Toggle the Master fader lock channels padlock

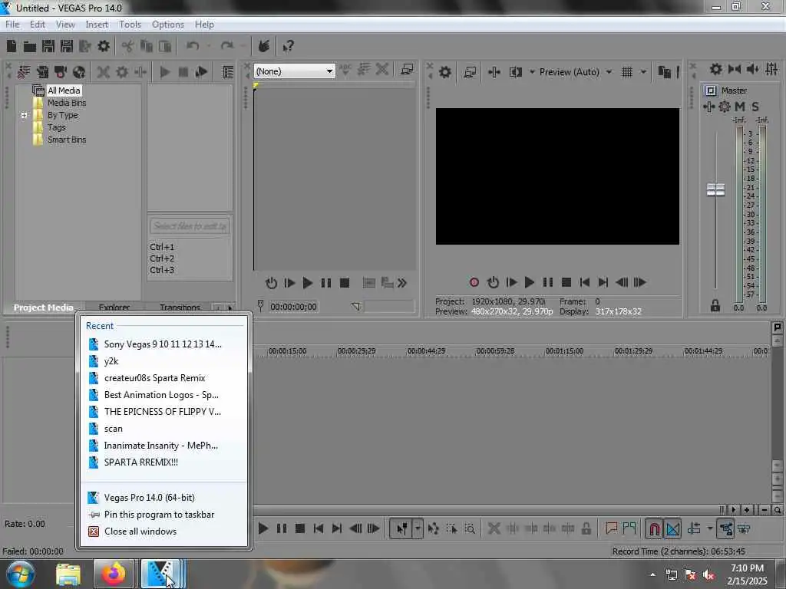[715, 305]
